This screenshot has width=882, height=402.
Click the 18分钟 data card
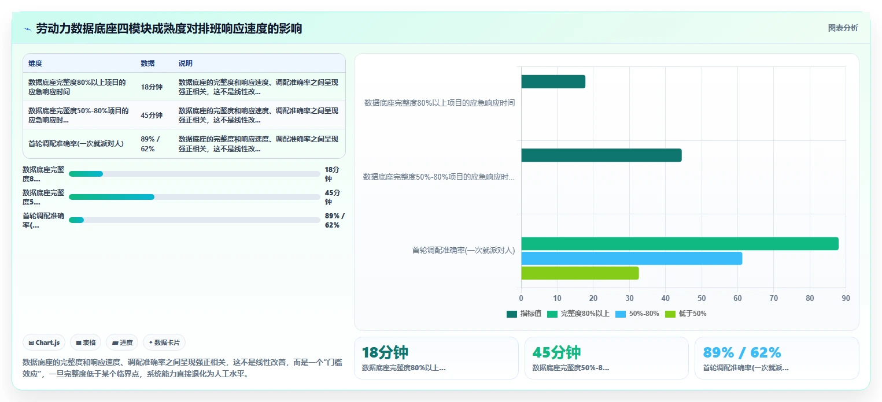coord(436,358)
